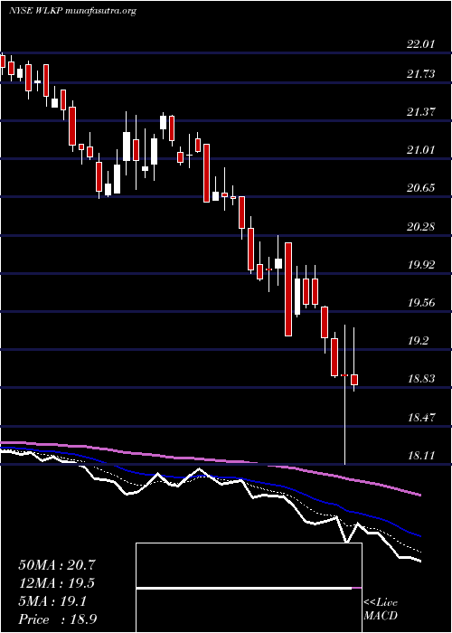The image size is (452, 633).
Task: Click the 21.73 price axis label
Action: 421,74
